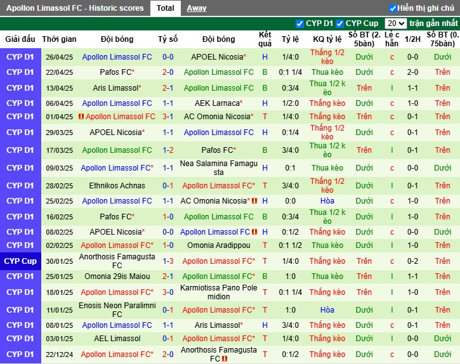Screen dimensions: 460x364
Task: Click red card icon next to Apollon on 01/04/25
Action: coord(81,117)
